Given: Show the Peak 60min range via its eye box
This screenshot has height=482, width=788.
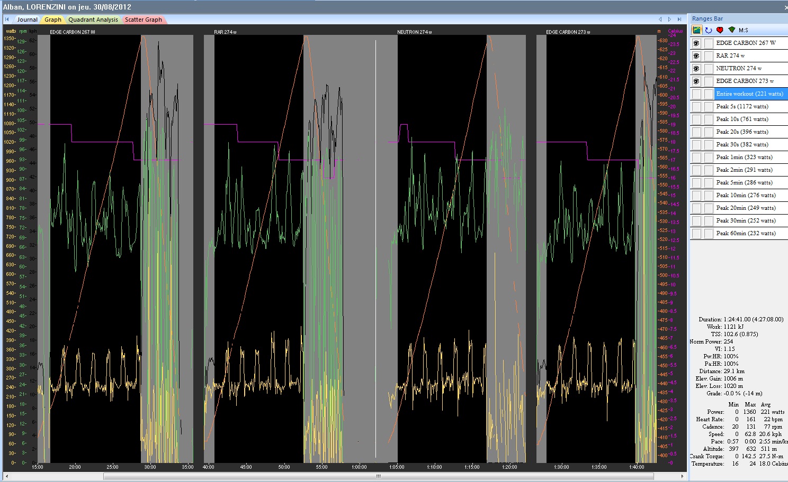Looking at the screenshot, I should click(696, 233).
